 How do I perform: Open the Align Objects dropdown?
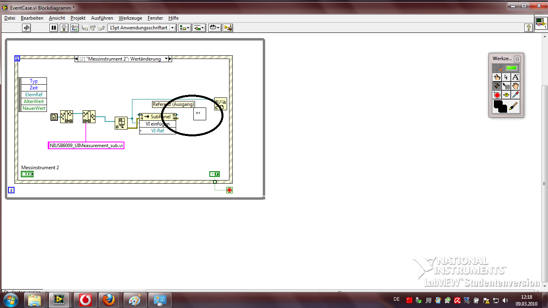(185, 28)
